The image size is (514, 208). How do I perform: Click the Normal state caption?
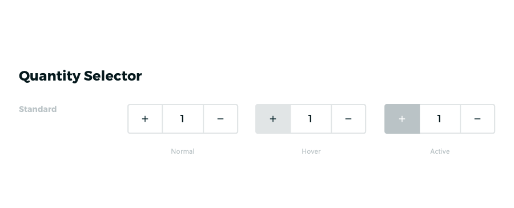(183, 151)
